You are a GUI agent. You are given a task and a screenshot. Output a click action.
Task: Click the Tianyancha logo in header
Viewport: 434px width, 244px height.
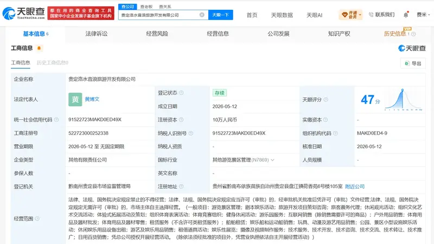[23, 13]
